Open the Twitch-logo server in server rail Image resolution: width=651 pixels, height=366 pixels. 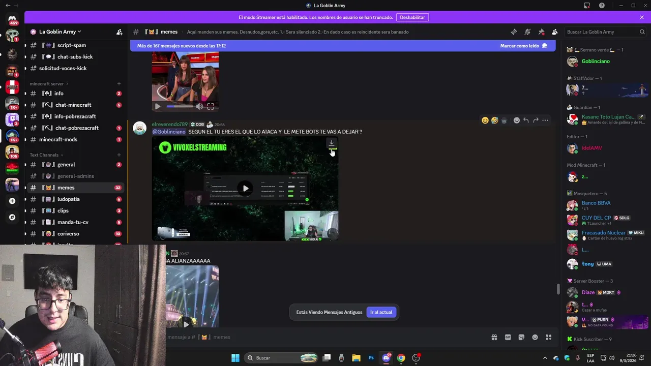pos(12,120)
